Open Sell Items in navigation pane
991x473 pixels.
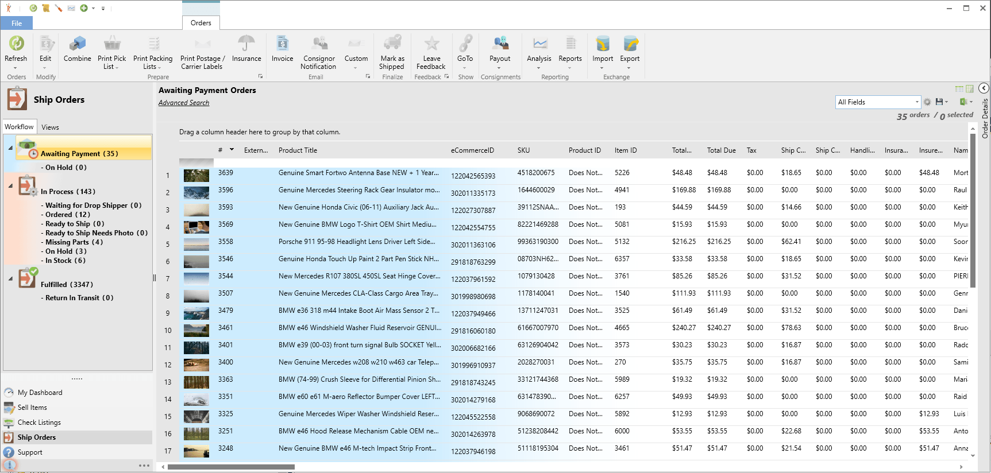point(32,408)
